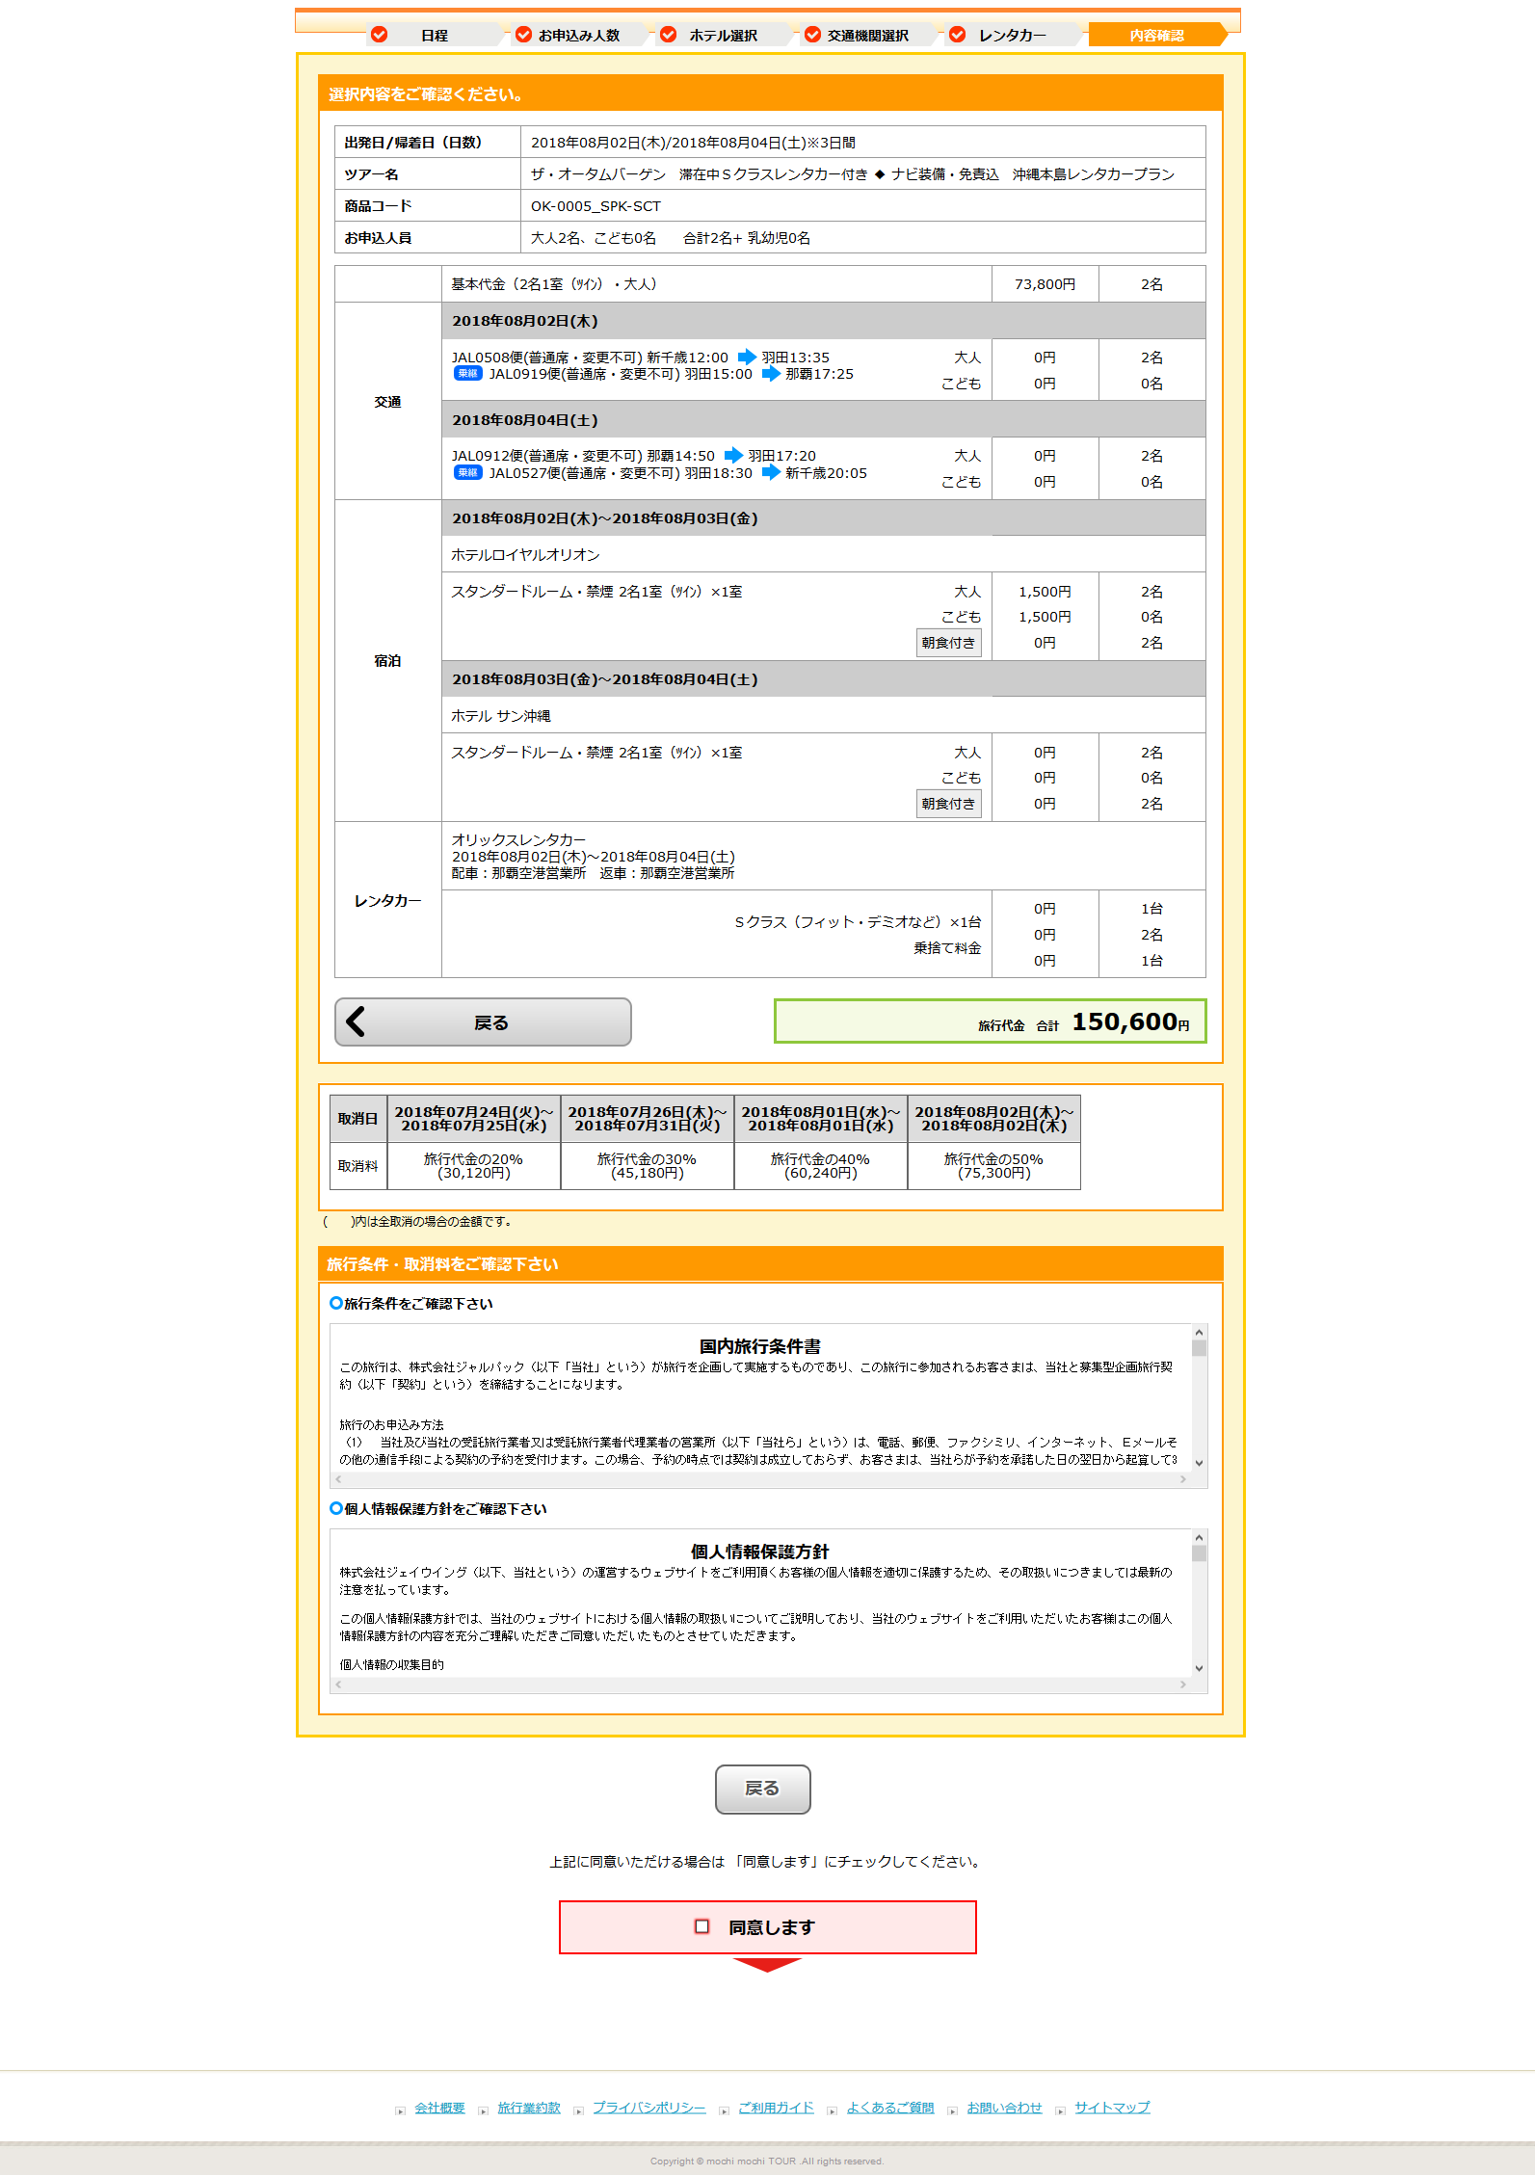Open the ご利用ガイド footer link
This screenshot has height=2175, width=1535.
click(x=777, y=2108)
